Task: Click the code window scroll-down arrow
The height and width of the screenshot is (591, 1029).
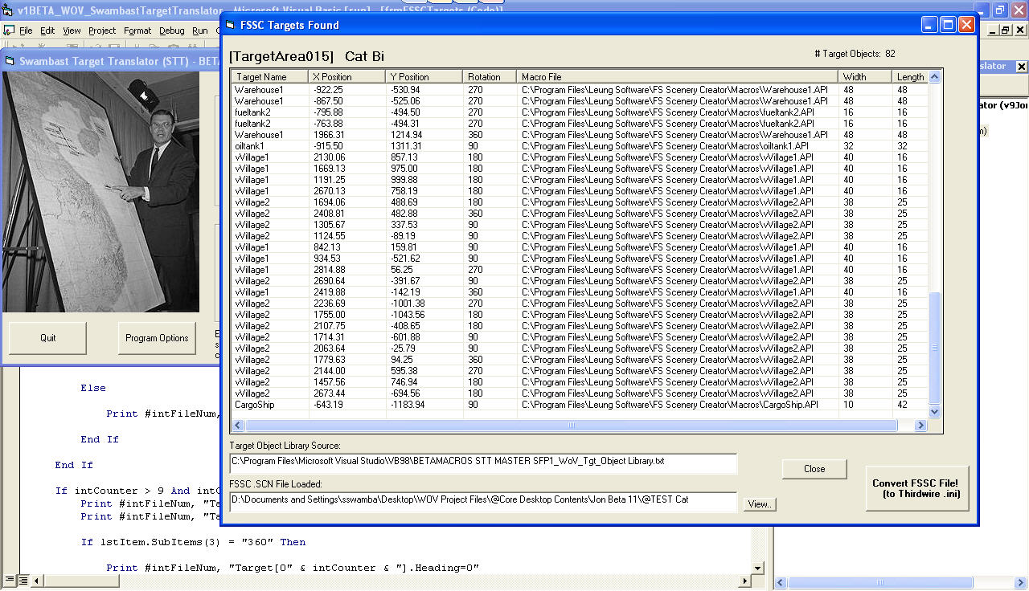Action: pos(757,567)
